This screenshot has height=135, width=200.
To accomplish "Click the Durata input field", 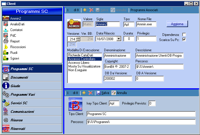I will (129, 39).
